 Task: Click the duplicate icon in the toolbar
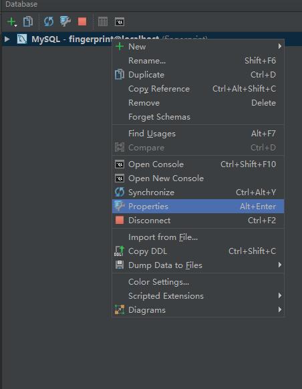click(x=28, y=21)
